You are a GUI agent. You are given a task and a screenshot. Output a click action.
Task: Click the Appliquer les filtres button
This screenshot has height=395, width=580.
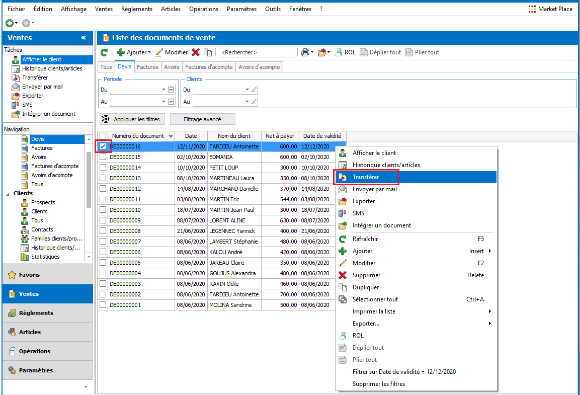pyautogui.click(x=132, y=119)
